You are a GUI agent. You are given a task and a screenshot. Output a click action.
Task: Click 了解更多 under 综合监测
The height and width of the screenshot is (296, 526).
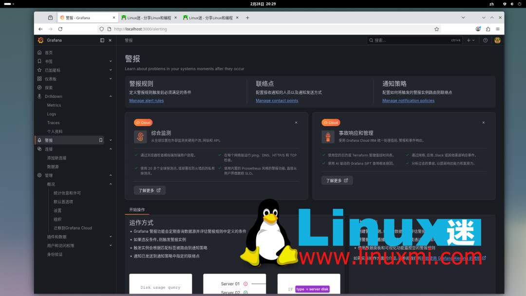coord(149,190)
